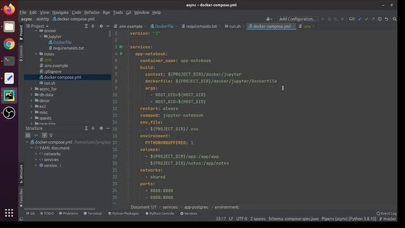Viewport: 405px width, 228px height.
Task: Click expand/collapse all icon in Structure panel header
Action: pyautogui.click(x=93, y=128)
